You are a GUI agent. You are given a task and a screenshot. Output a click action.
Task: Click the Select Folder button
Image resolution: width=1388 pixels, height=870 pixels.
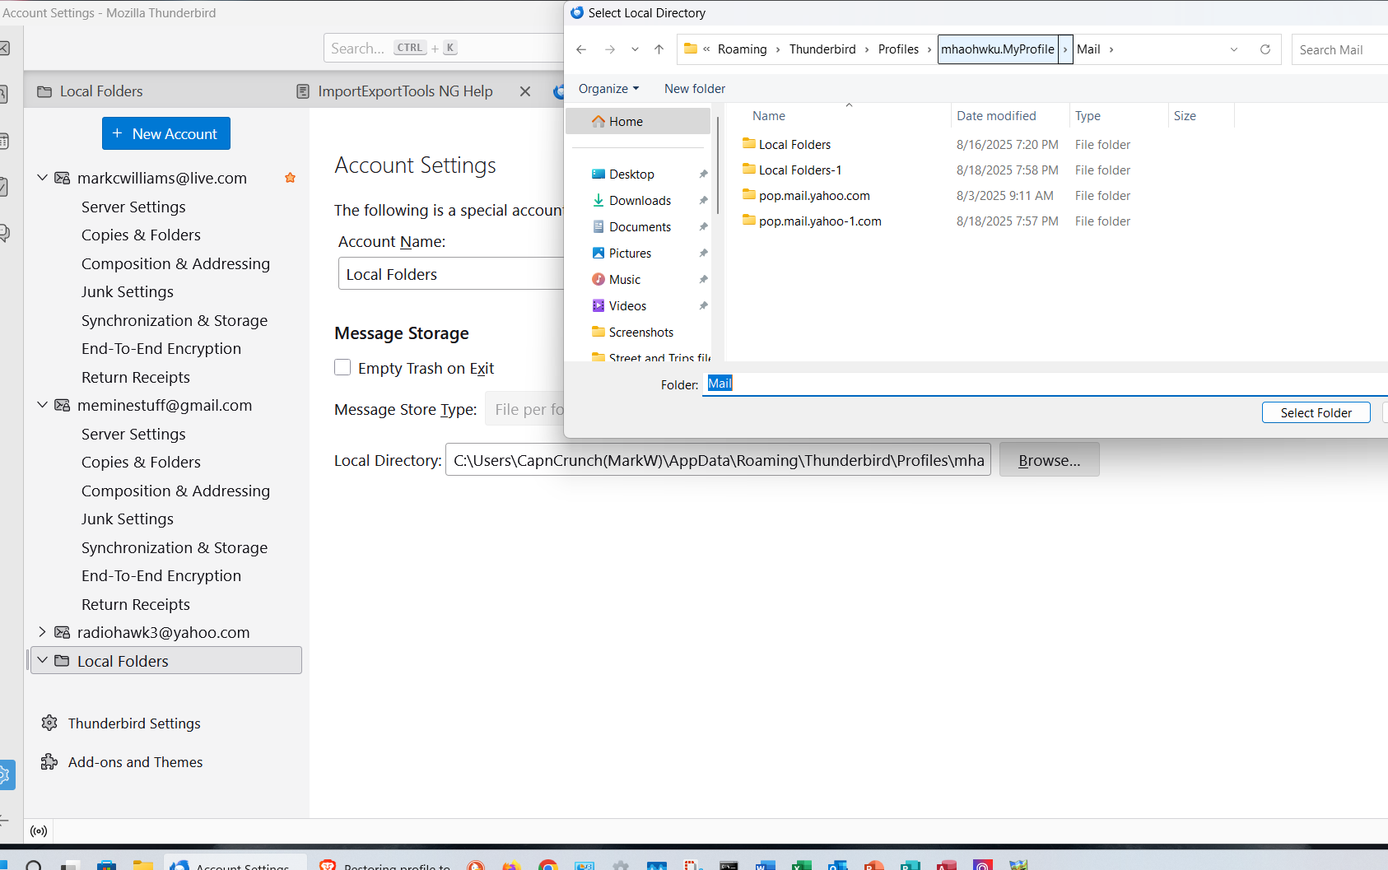coord(1315,413)
